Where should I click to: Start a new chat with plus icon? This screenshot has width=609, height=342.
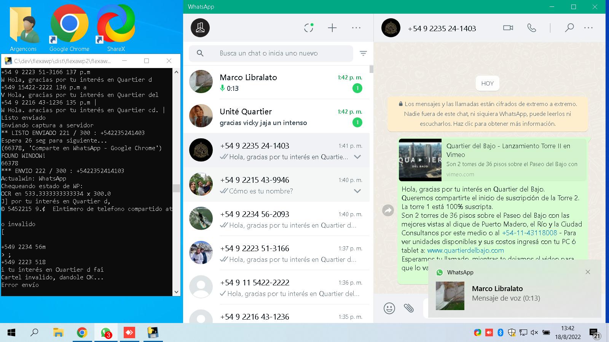click(x=332, y=28)
